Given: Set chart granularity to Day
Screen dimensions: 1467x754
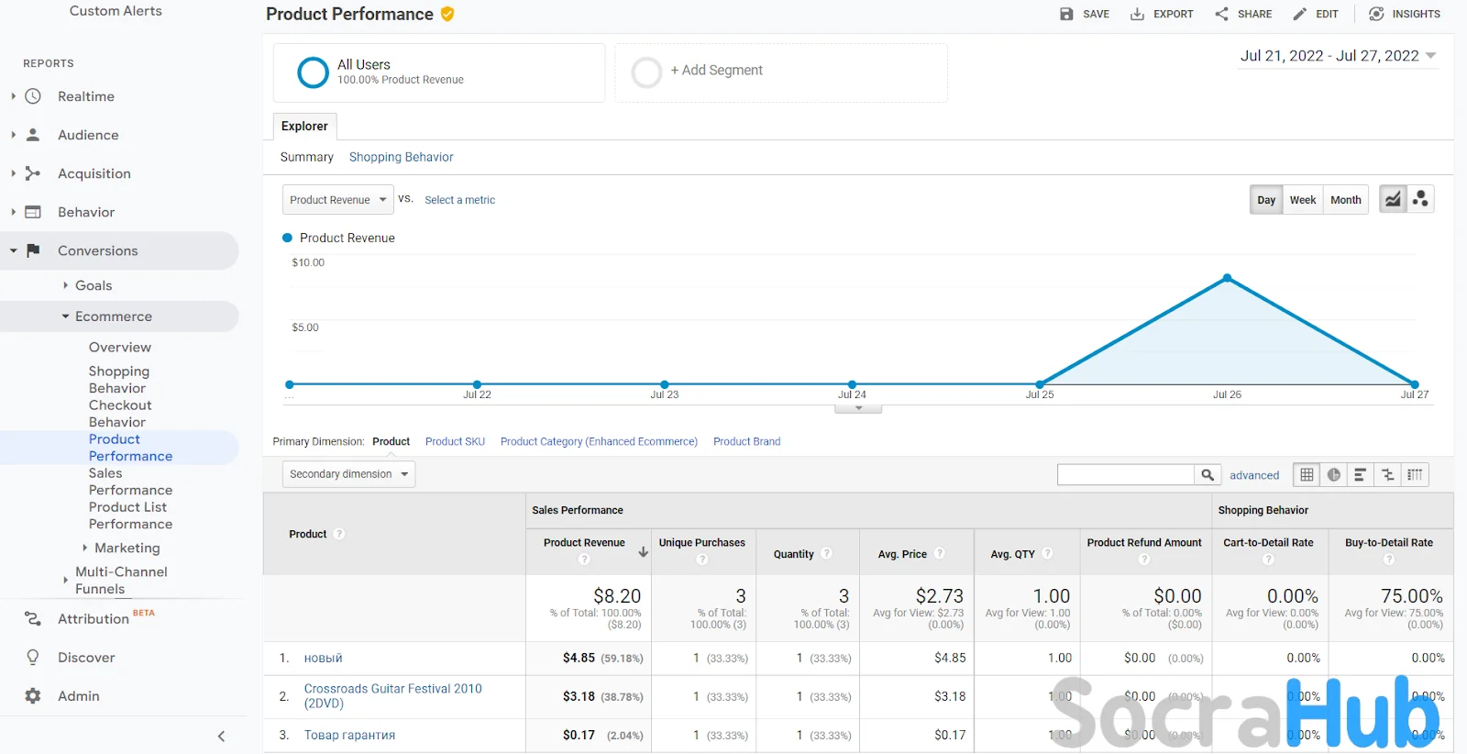Looking at the screenshot, I should [x=1266, y=200].
